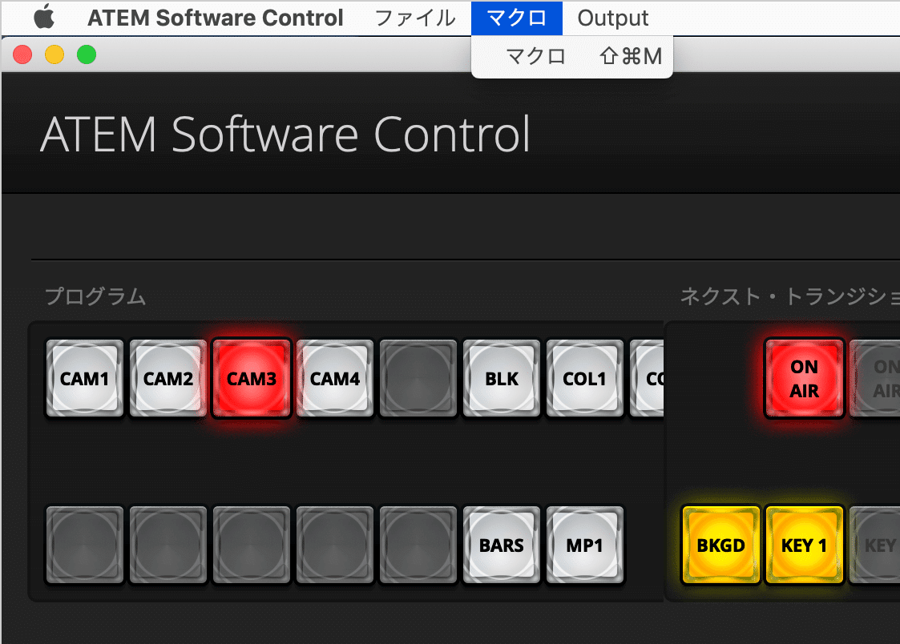900x644 pixels.
Task: Close the ATEM window with red button
Action: (22, 54)
